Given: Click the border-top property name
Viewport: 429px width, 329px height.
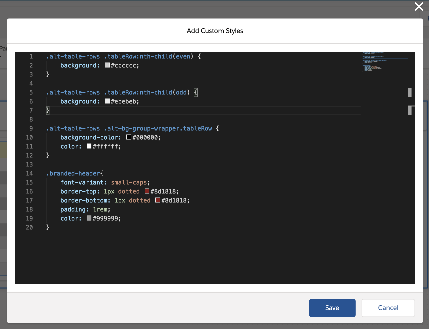Looking at the screenshot, I should coord(78,191).
